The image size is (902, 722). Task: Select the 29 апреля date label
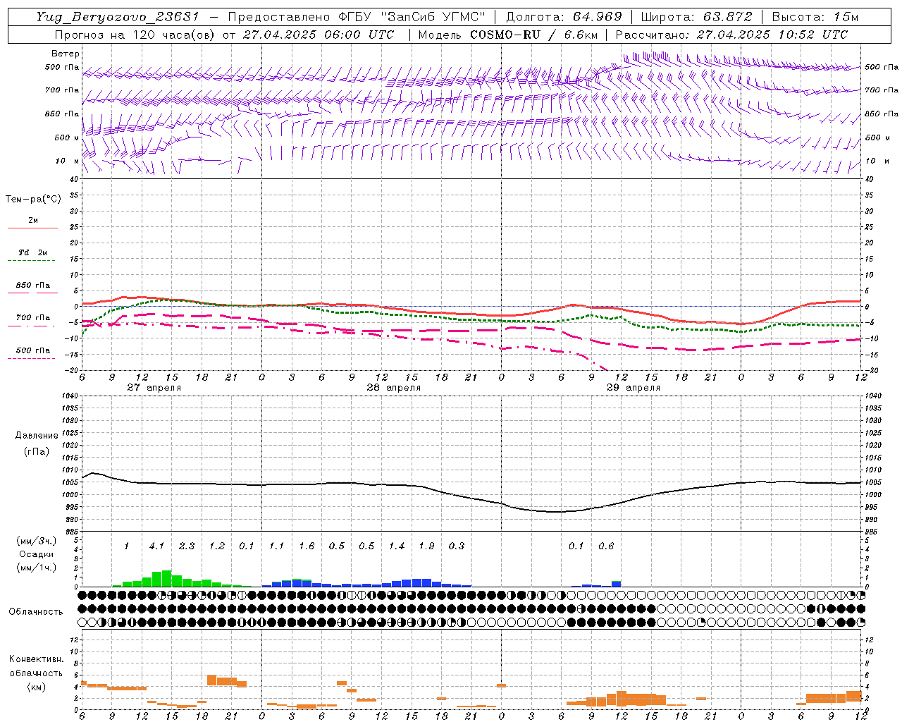(x=633, y=388)
